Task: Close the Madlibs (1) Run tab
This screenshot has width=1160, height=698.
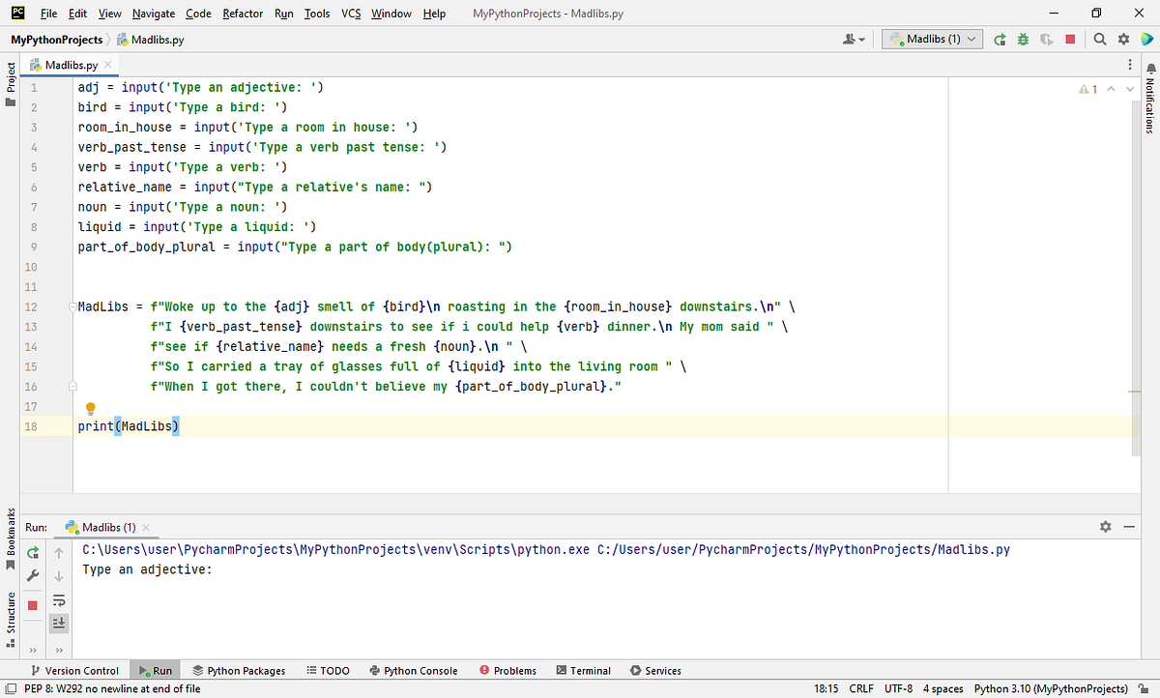Action: [146, 528]
